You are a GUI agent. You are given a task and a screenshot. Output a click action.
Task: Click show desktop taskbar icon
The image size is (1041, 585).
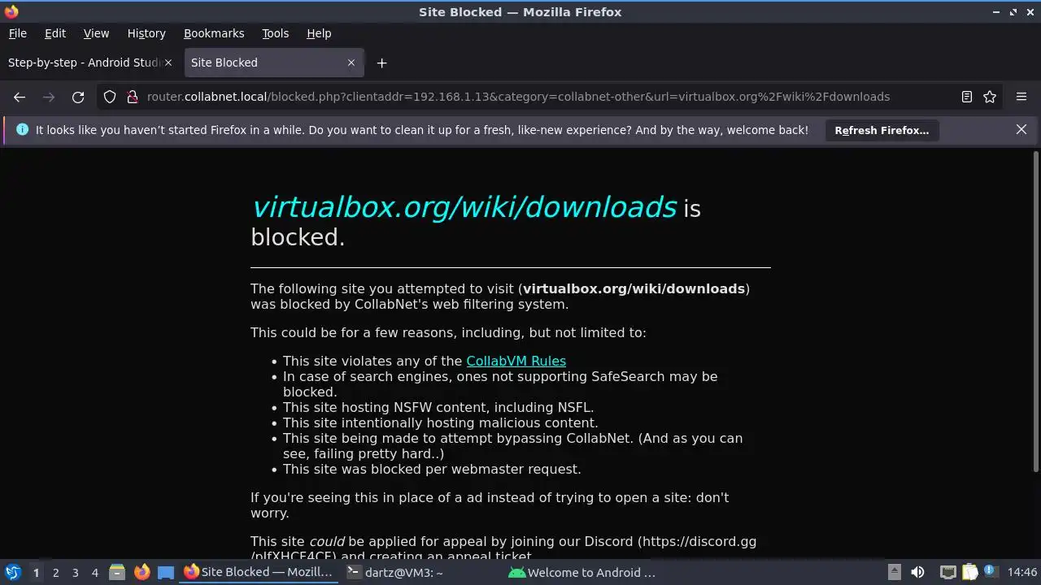(166, 572)
